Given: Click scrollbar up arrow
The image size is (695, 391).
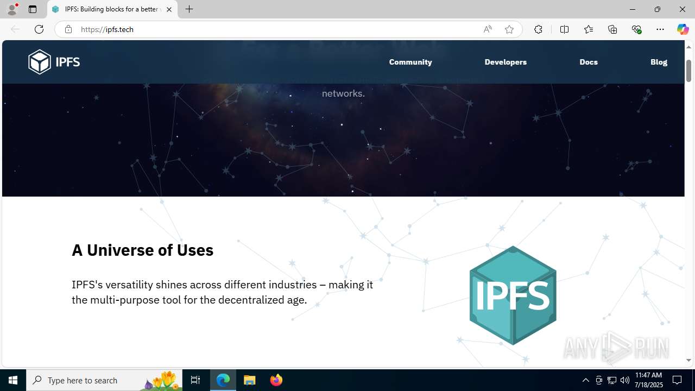Looking at the screenshot, I should point(688,47).
